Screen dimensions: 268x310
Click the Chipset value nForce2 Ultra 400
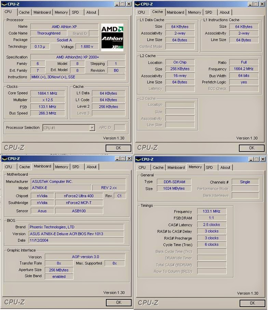pyautogui.click(x=79, y=196)
